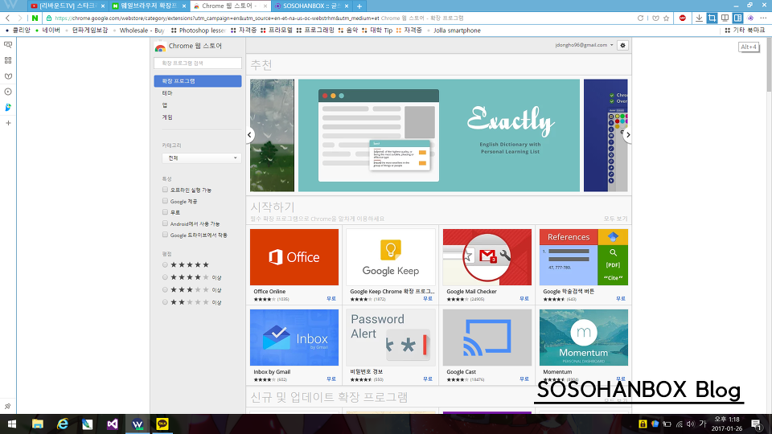This screenshot has height=434, width=772.
Task: Open Internet Explorer from the taskbar
Action: point(63,424)
